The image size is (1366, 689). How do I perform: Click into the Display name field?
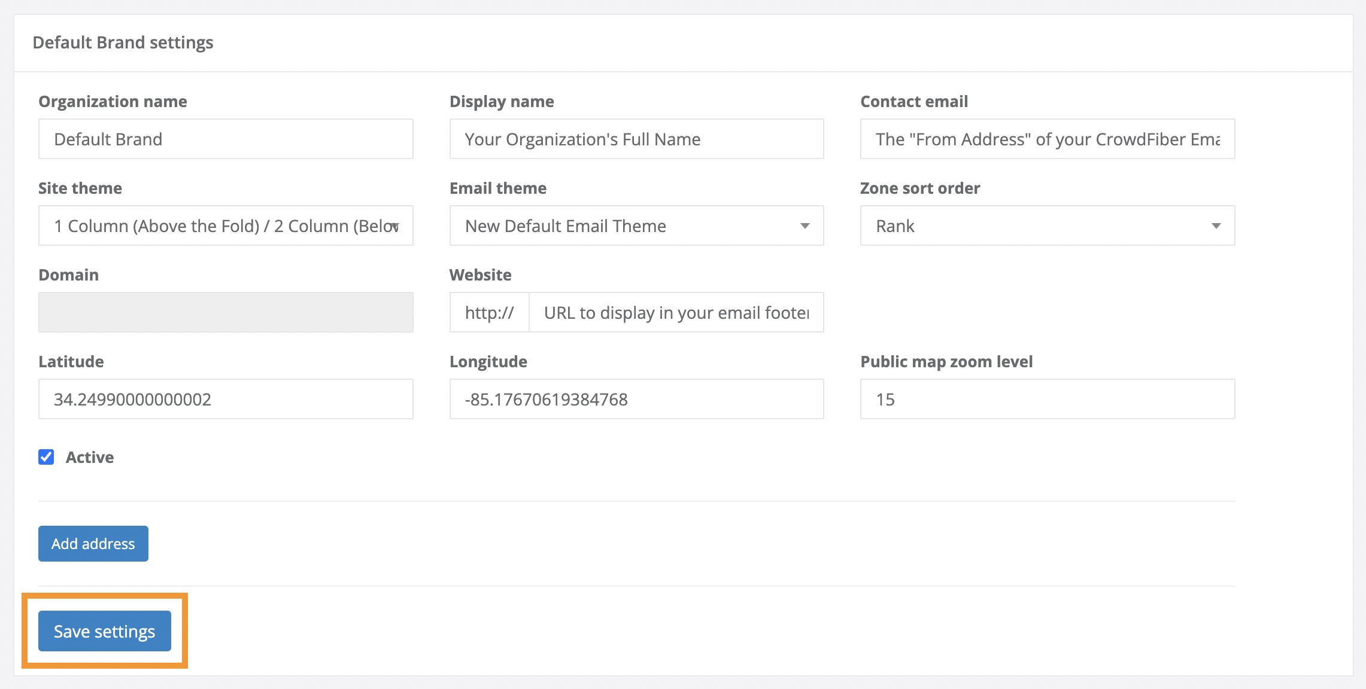click(x=636, y=139)
